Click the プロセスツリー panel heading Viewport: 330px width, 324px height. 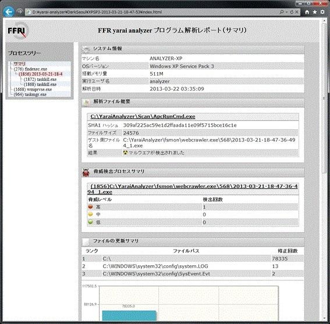24,53
